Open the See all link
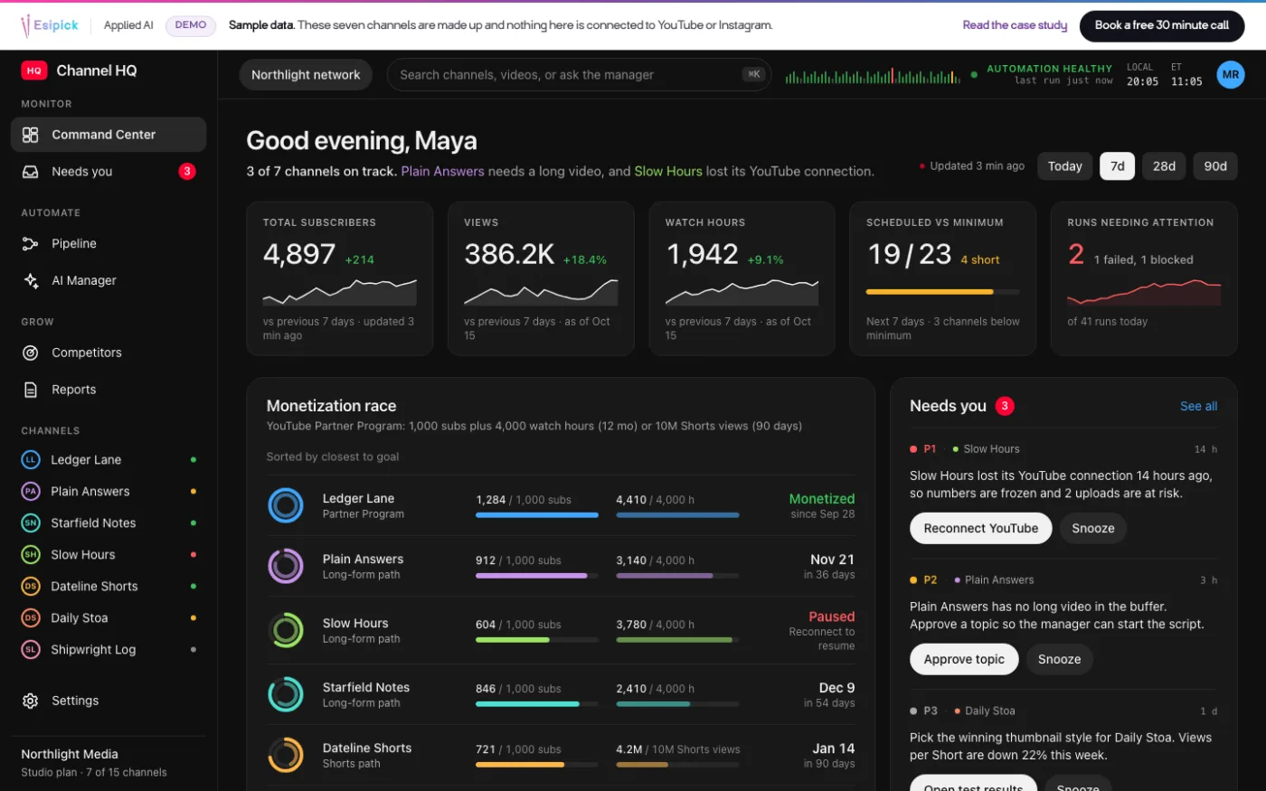This screenshot has width=1266, height=791. tap(1198, 407)
